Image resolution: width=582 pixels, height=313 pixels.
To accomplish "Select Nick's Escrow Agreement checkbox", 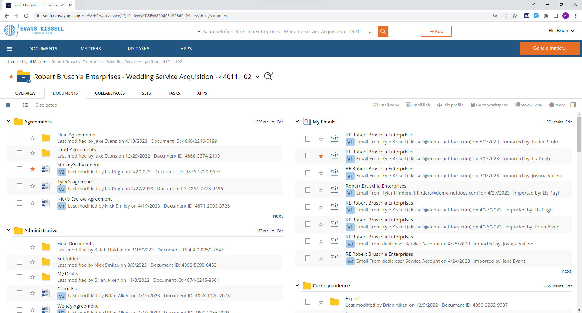I will (19, 203).
